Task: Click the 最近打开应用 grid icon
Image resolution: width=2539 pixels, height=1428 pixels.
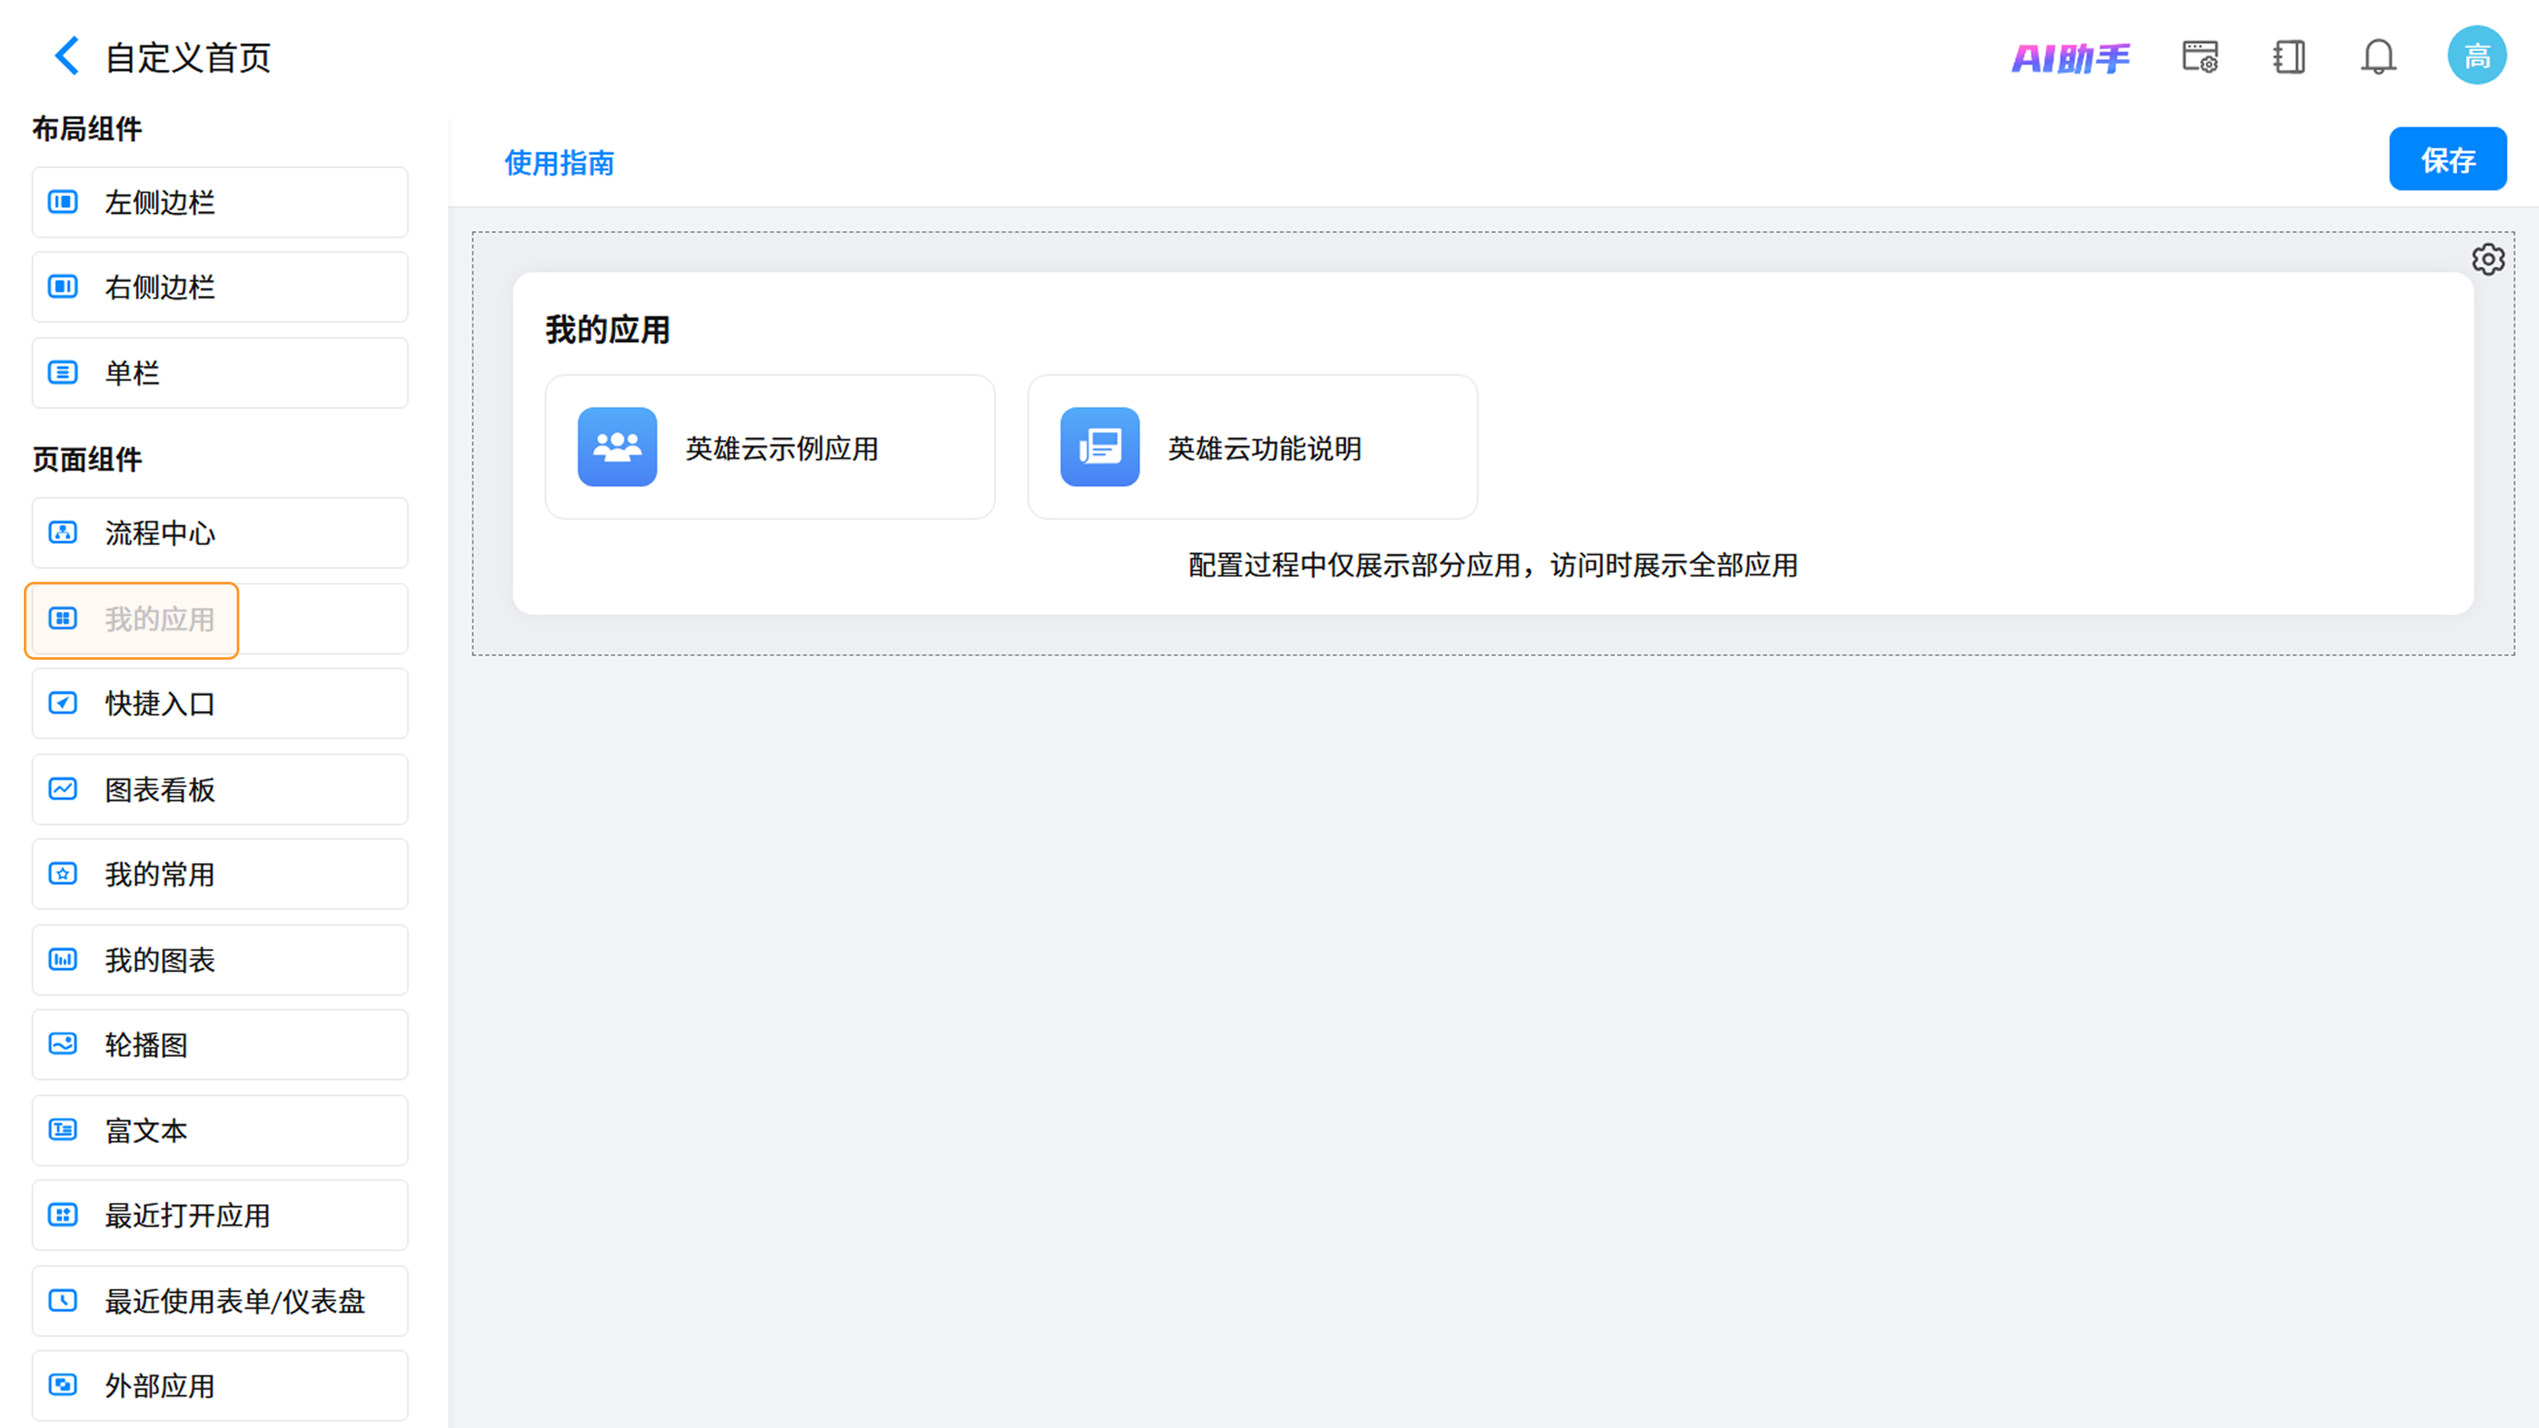Action: (63, 1215)
